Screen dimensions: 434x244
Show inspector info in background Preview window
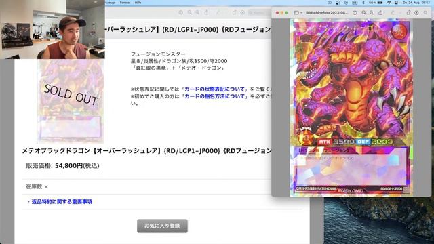[x=181, y=13]
